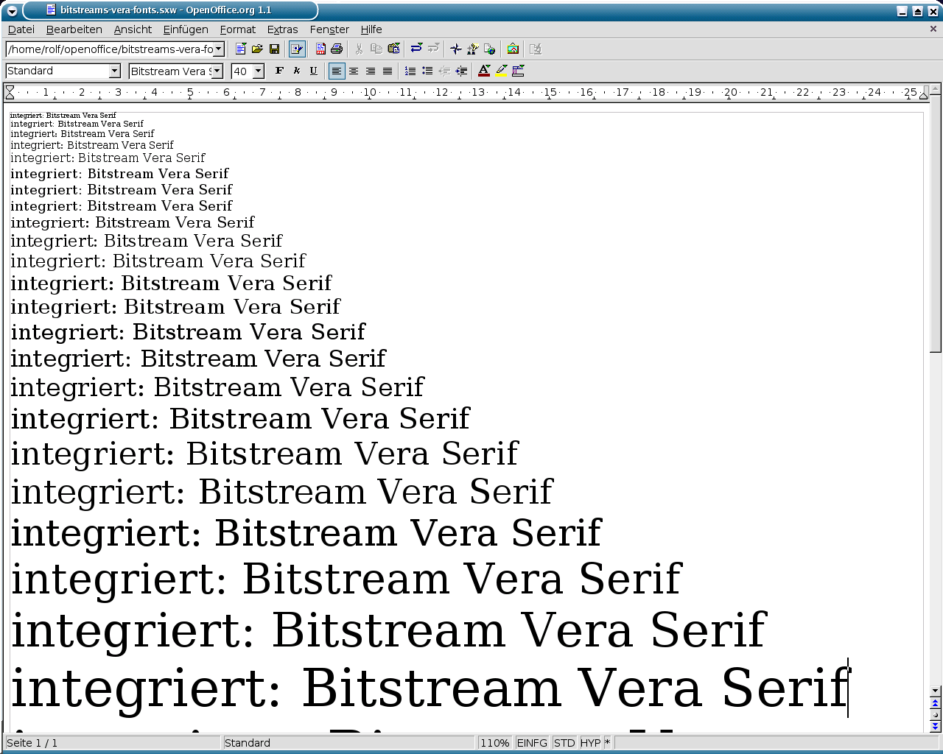Print the document using the printer icon
Viewport: 943px width, 754px height.
[337, 49]
